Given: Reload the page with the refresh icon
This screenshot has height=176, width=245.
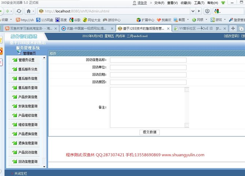Looking at the screenshot, I should [19, 11].
